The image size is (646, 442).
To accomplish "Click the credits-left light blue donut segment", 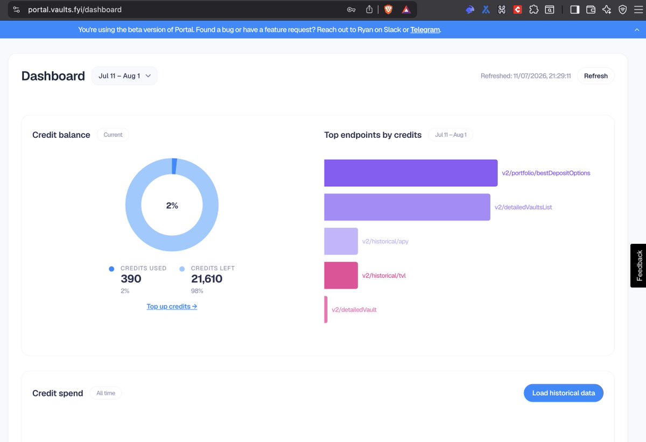I will click(172, 243).
